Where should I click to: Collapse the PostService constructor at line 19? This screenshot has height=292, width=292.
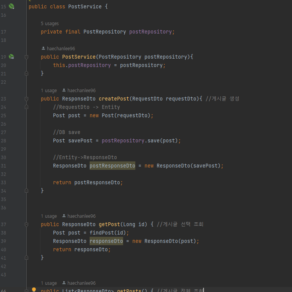(x=26, y=57)
